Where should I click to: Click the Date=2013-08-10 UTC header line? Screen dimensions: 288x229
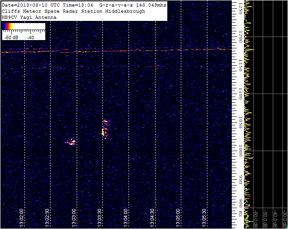(x=84, y=5)
